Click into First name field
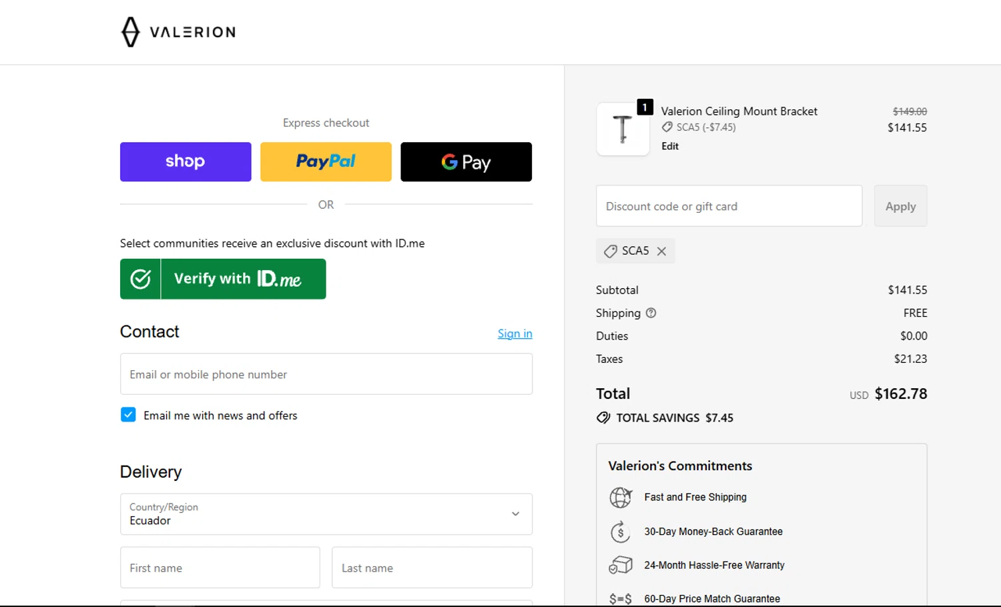Viewport: 1001px width, 607px height. 220,568
